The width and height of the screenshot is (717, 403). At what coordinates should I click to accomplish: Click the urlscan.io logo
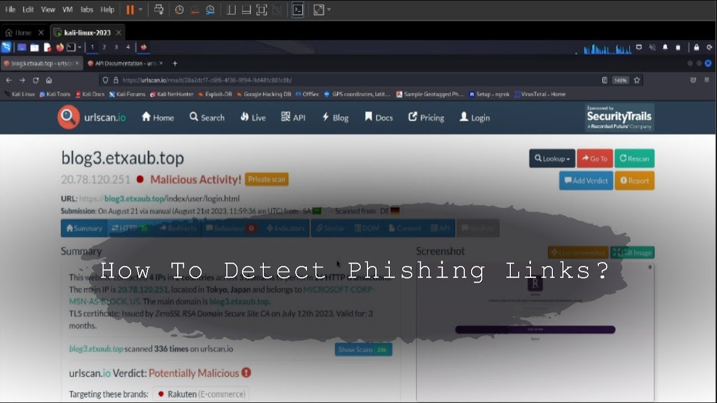pos(91,117)
